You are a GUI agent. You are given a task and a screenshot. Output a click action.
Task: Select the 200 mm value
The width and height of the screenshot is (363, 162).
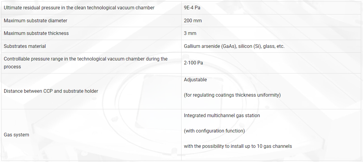[193, 21]
